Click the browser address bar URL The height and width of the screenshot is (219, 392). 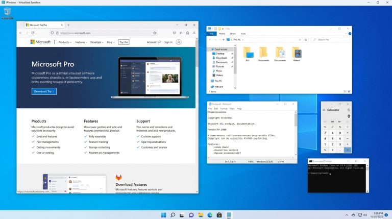tap(75, 33)
